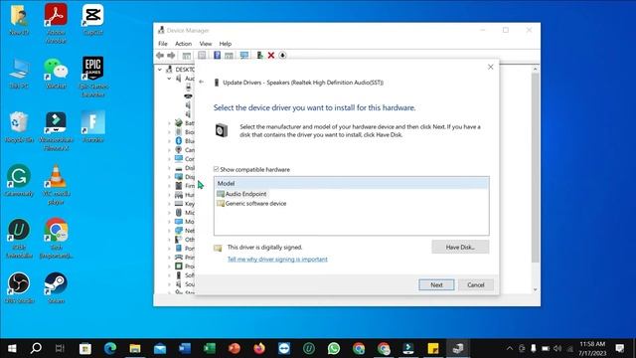Open the Action menu in Device Manager
636x358 pixels.
[x=183, y=44]
